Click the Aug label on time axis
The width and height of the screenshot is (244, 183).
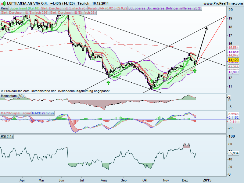[104, 180]
